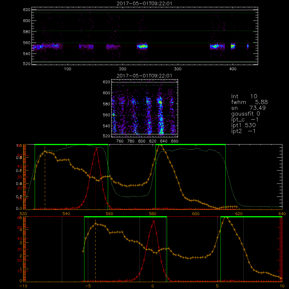Click the '600' label on the profile plot x-axis
Viewport: 289px width, 289px height.
tap(196, 214)
